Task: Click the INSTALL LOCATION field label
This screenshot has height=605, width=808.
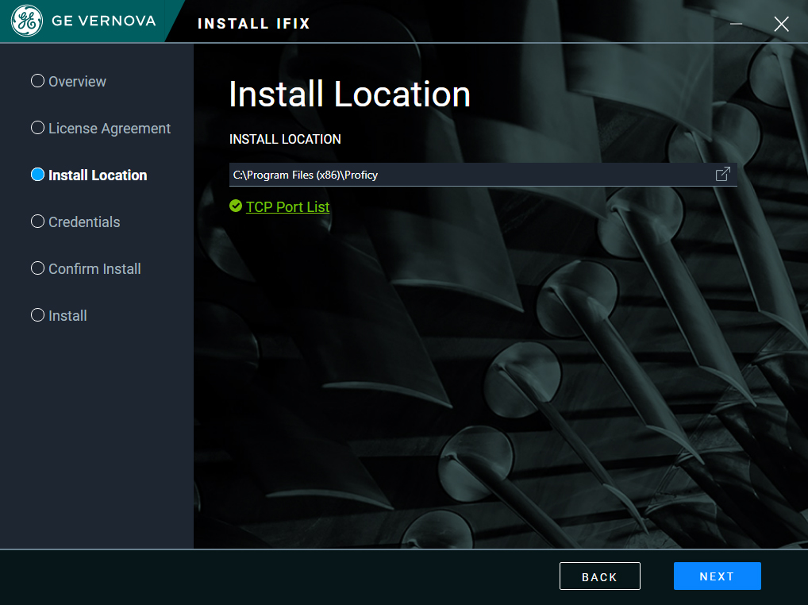Action: click(x=285, y=139)
